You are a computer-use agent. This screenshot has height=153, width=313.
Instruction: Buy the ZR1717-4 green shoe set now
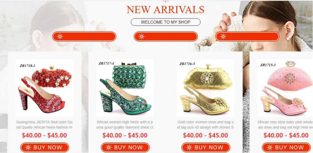click(125, 147)
